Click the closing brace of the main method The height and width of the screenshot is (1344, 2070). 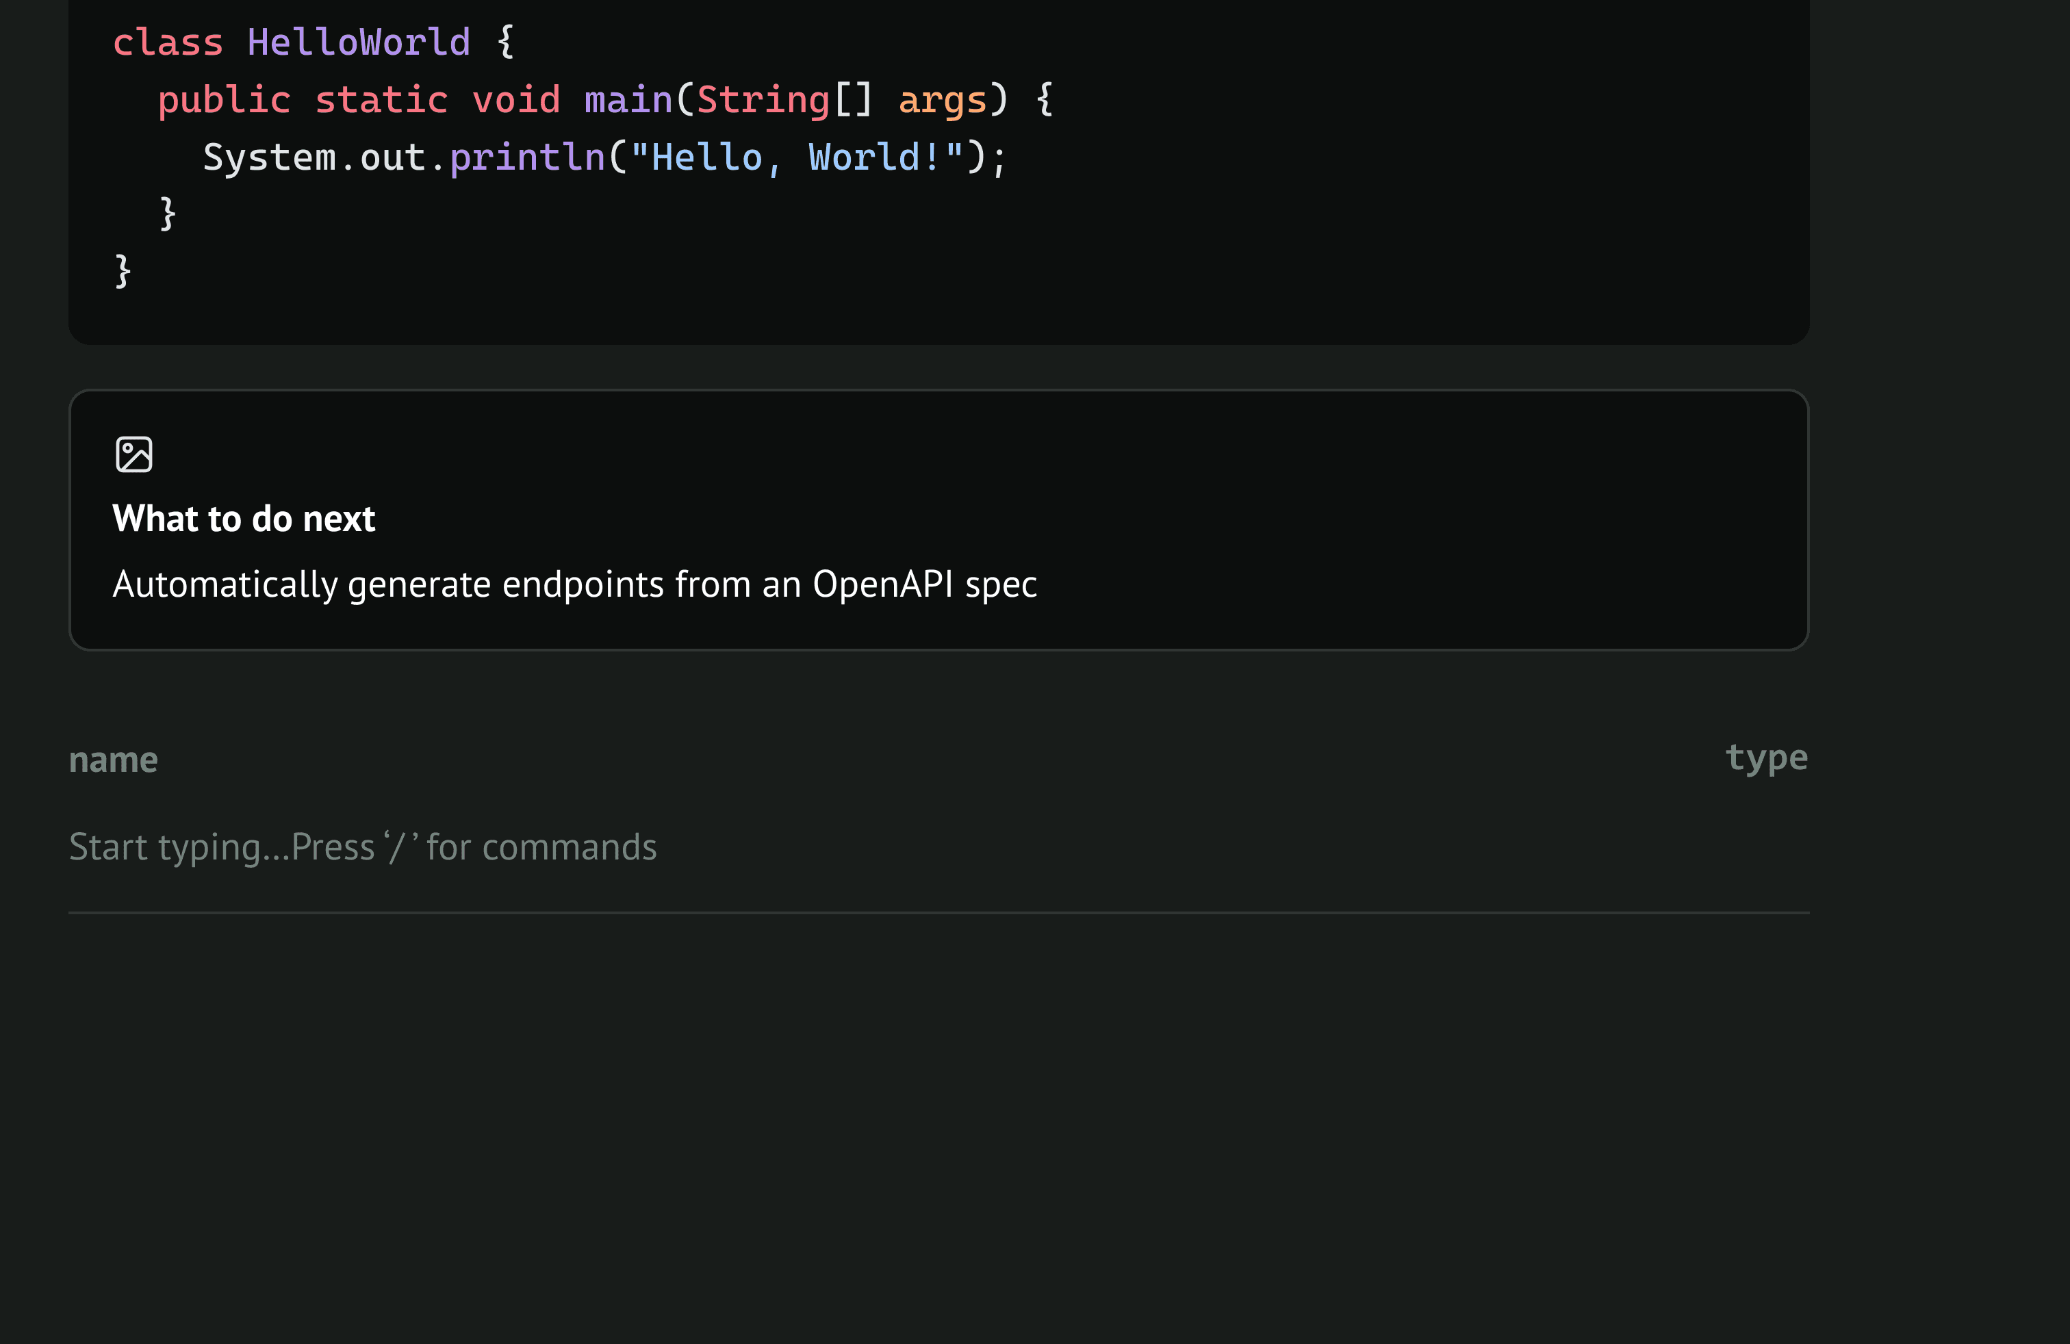point(168,214)
